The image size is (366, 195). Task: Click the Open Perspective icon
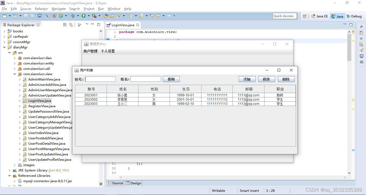[x=305, y=16]
